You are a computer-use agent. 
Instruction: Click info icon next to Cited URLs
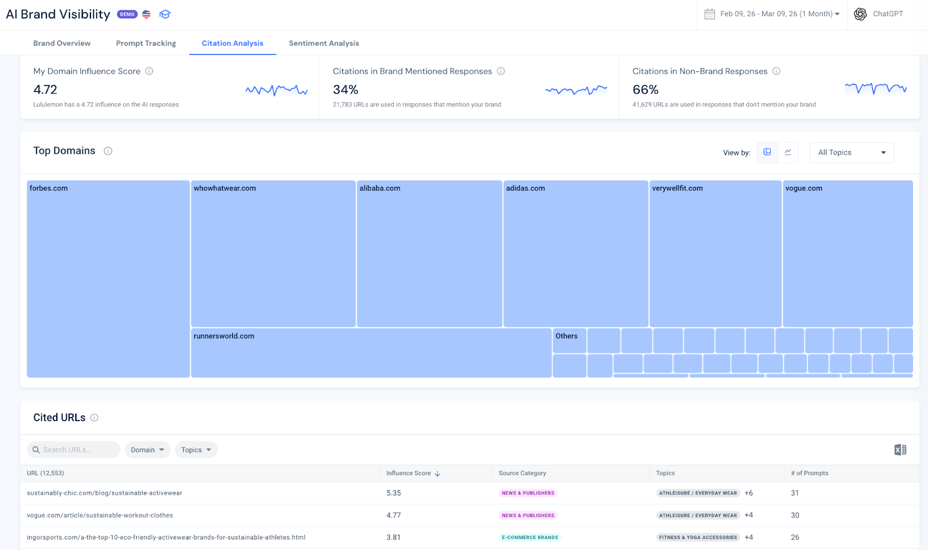point(95,418)
